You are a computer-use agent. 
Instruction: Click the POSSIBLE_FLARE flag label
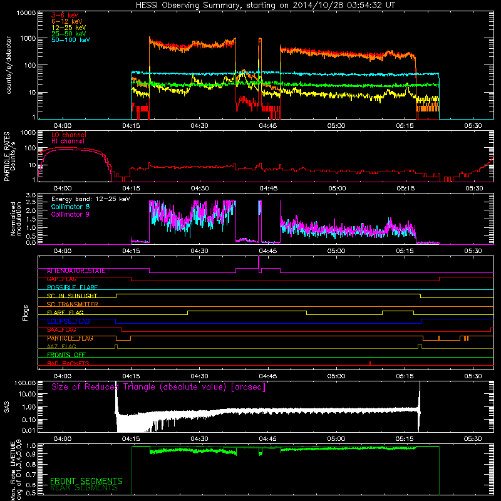click(x=72, y=287)
